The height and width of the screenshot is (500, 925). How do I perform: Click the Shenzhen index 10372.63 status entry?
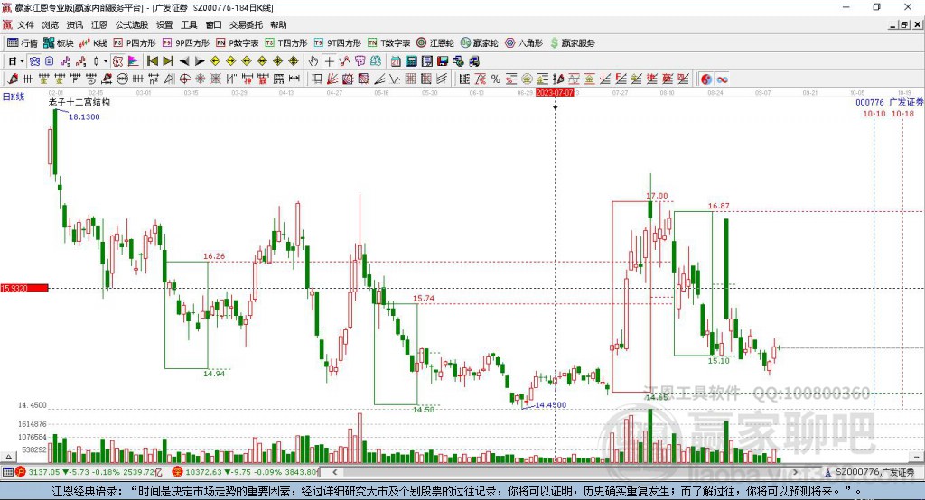coord(245,472)
